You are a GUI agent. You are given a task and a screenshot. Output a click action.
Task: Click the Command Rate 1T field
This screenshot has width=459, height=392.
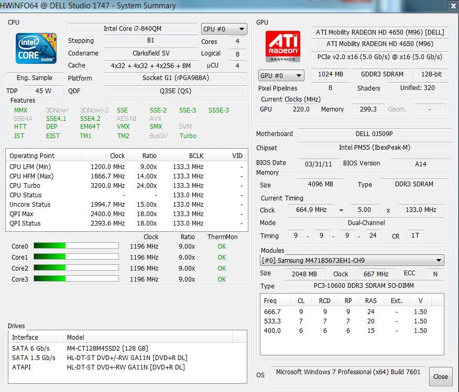(x=415, y=236)
